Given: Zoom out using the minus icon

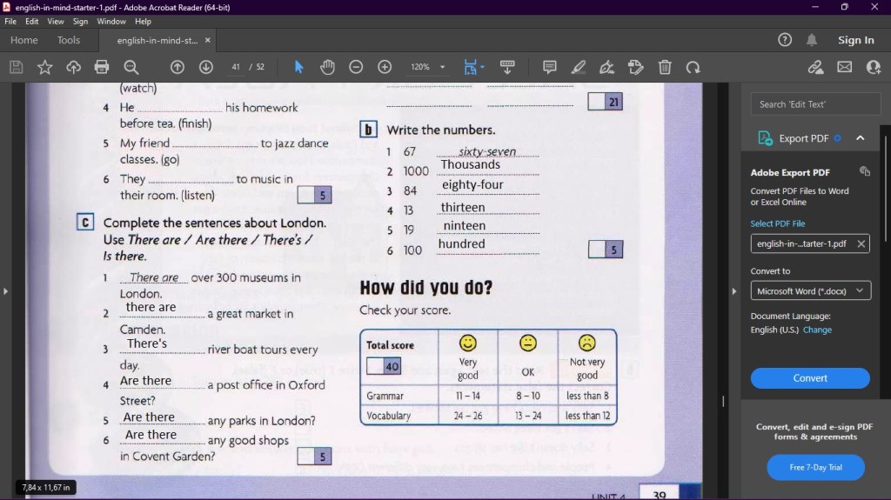Looking at the screenshot, I should coord(356,67).
